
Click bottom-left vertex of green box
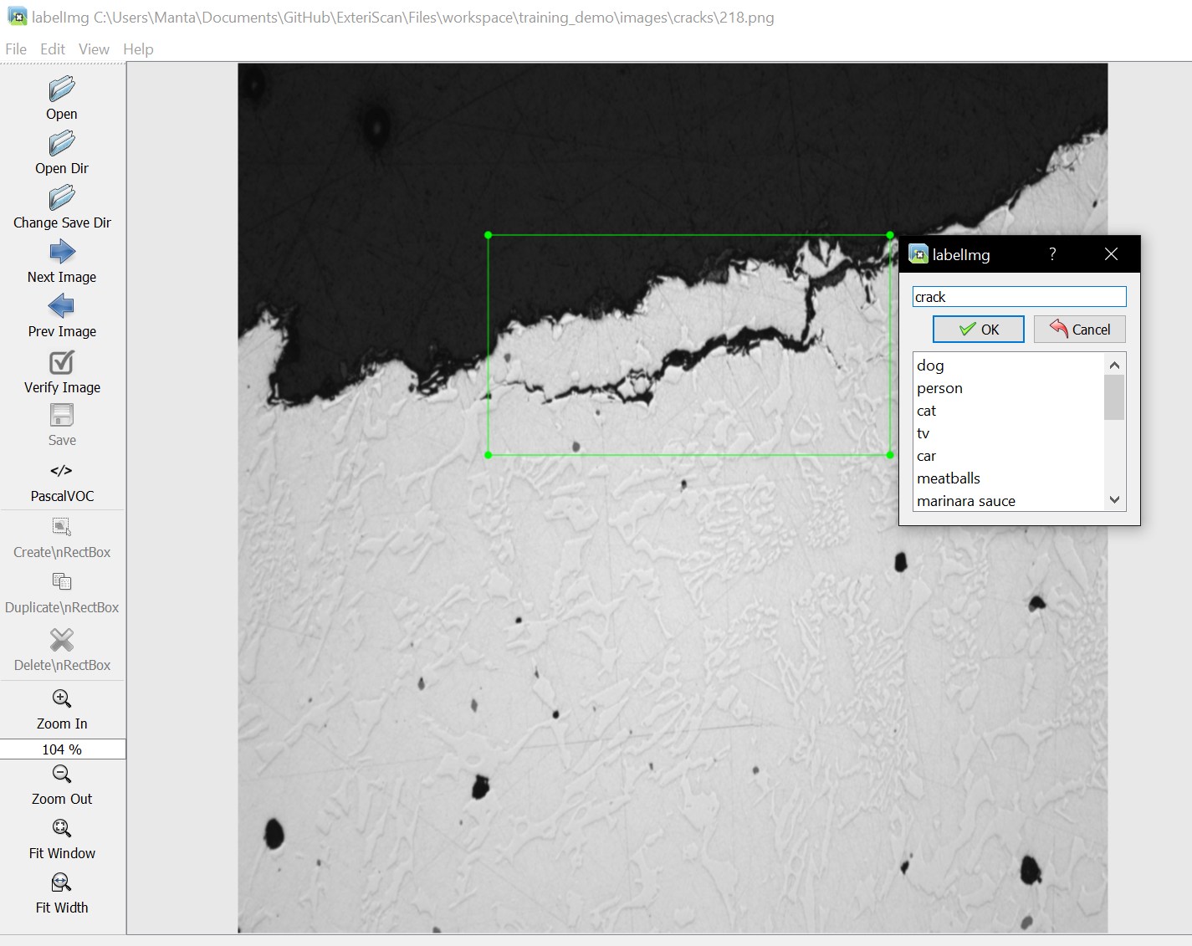pos(489,455)
